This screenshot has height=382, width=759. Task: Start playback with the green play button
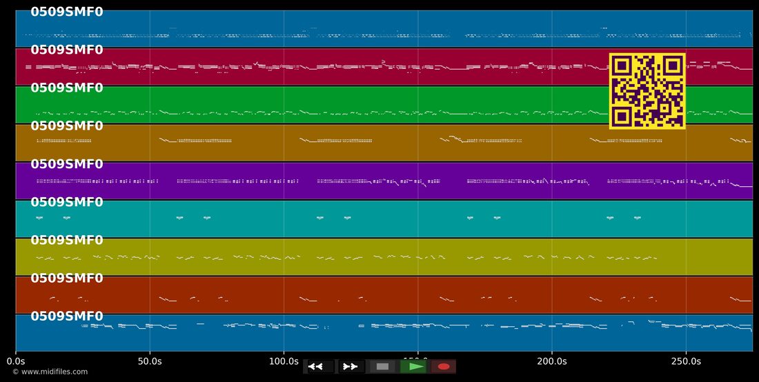pyautogui.click(x=413, y=367)
